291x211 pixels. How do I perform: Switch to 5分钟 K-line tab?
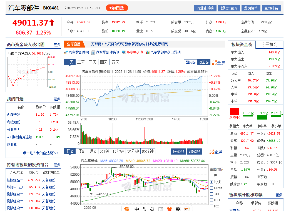pos(105,151)
